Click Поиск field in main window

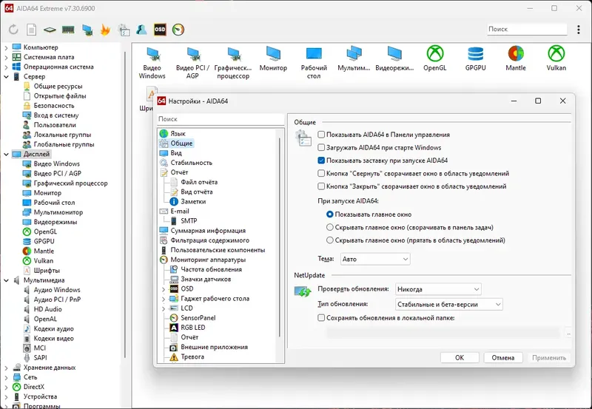coord(527,29)
